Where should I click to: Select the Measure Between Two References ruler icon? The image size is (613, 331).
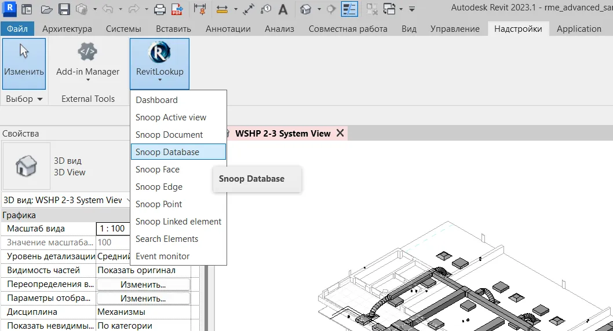pyautogui.click(x=222, y=9)
